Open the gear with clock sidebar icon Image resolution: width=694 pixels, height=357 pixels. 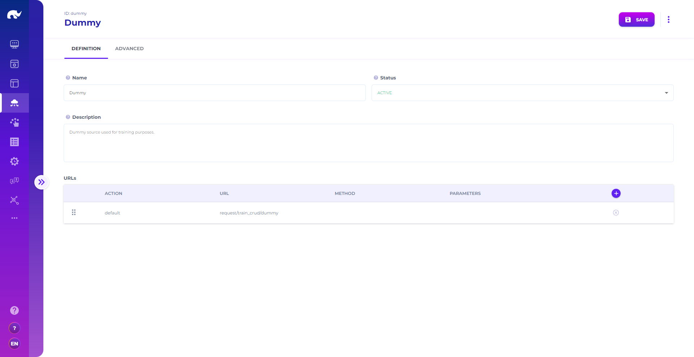(x=14, y=161)
